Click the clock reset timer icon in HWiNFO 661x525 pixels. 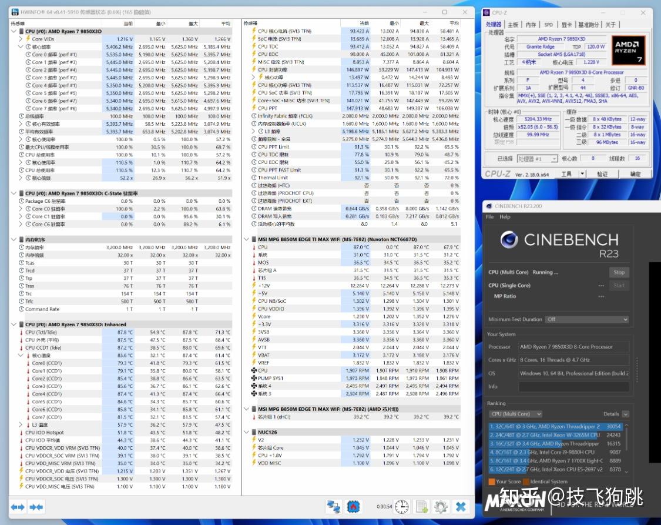[401, 506]
